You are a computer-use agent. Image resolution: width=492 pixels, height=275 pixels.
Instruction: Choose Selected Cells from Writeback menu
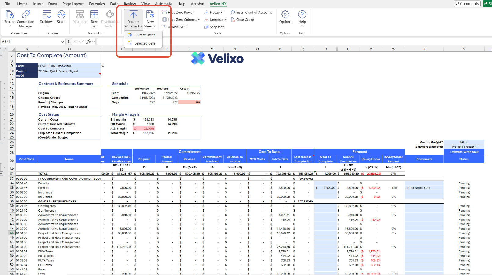pos(145,43)
